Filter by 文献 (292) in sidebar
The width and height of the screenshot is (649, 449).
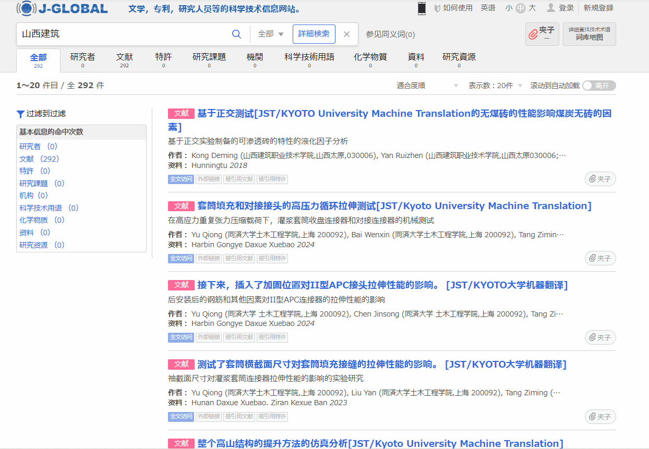[39, 159]
